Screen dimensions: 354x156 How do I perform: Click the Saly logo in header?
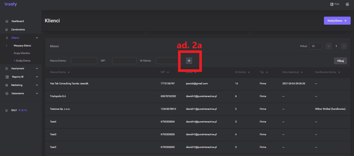(10, 4)
